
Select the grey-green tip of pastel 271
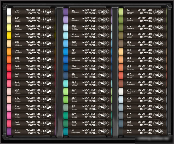66,108
